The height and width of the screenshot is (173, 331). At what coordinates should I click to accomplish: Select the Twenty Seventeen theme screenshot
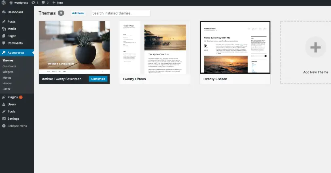[74, 47]
